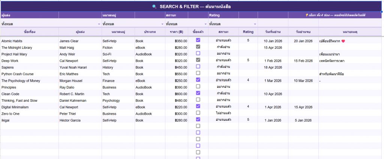Expand the Rating filter dropdown
384x159 pixels.
255,24
